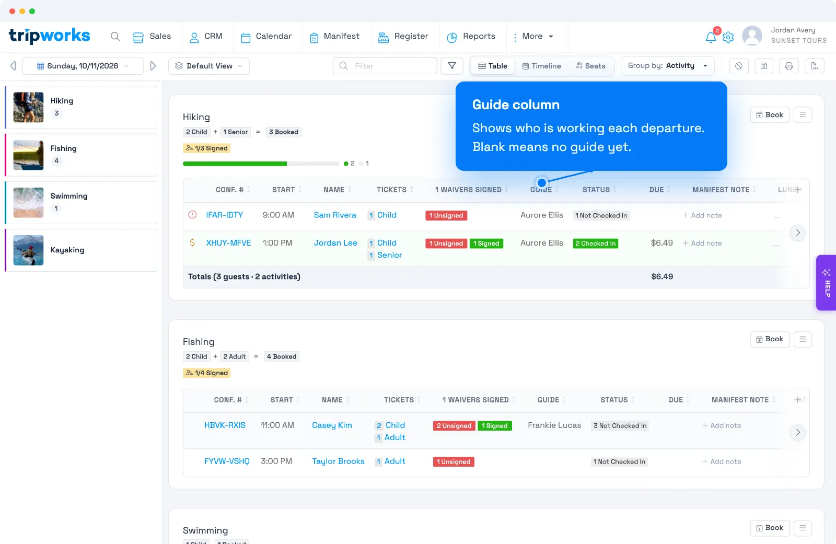This screenshot has width=836, height=544.
Task: Open the Calendar page
Action: pyautogui.click(x=266, y=37)
